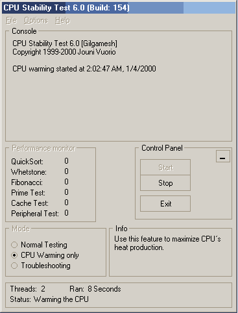238x313 pixels.
Task: Collapse window with the minus button
Action: coord(223,156)
